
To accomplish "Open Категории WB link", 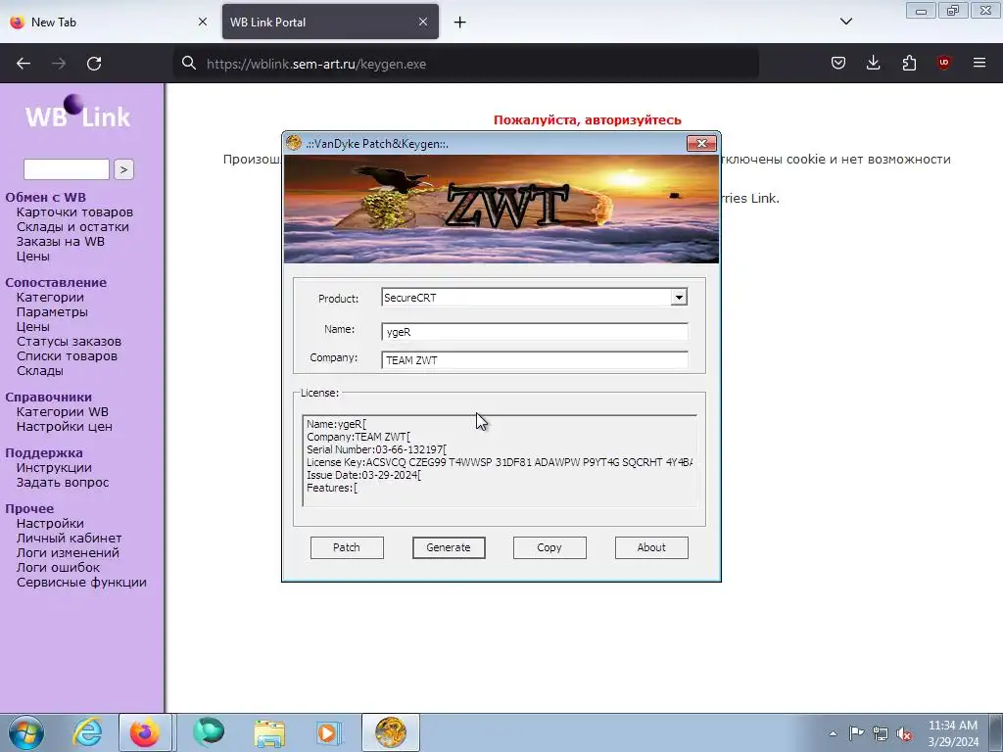I will click(63, 412).
